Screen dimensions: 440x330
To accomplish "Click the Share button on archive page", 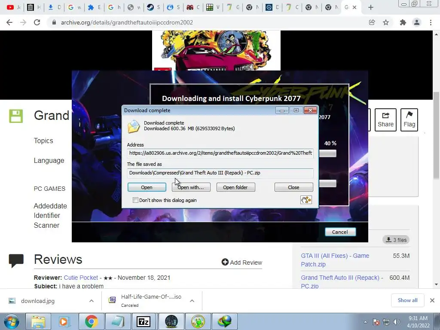I will [385, 120].
